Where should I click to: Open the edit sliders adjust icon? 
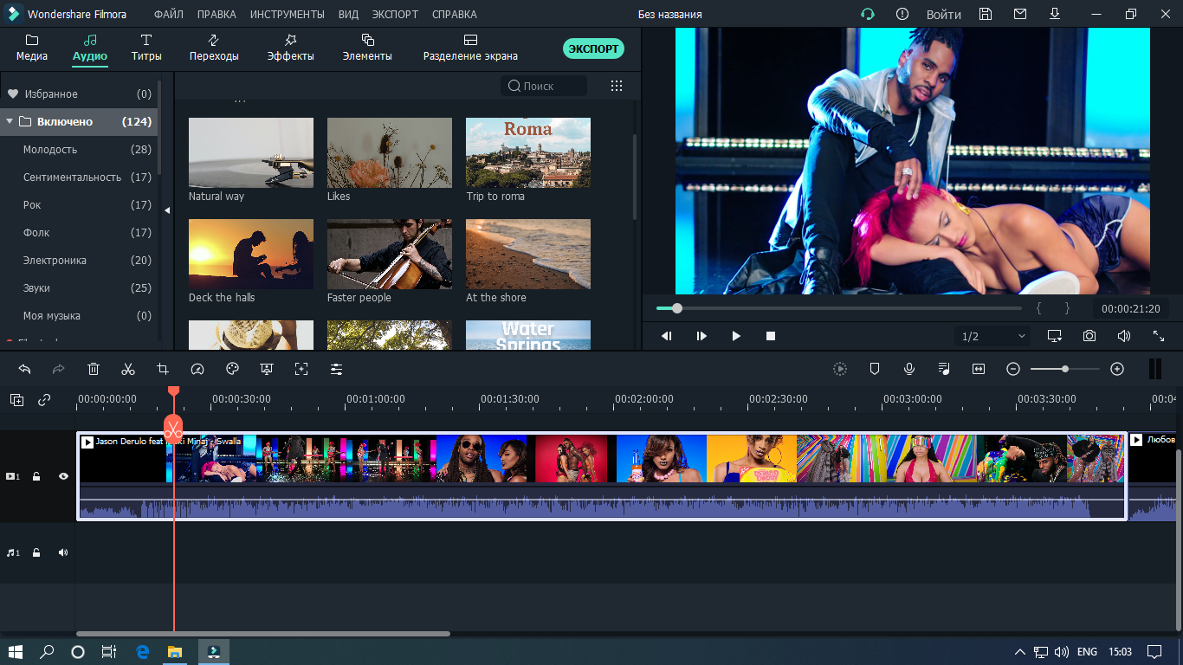pyautogui.click(x=336, y=369)
